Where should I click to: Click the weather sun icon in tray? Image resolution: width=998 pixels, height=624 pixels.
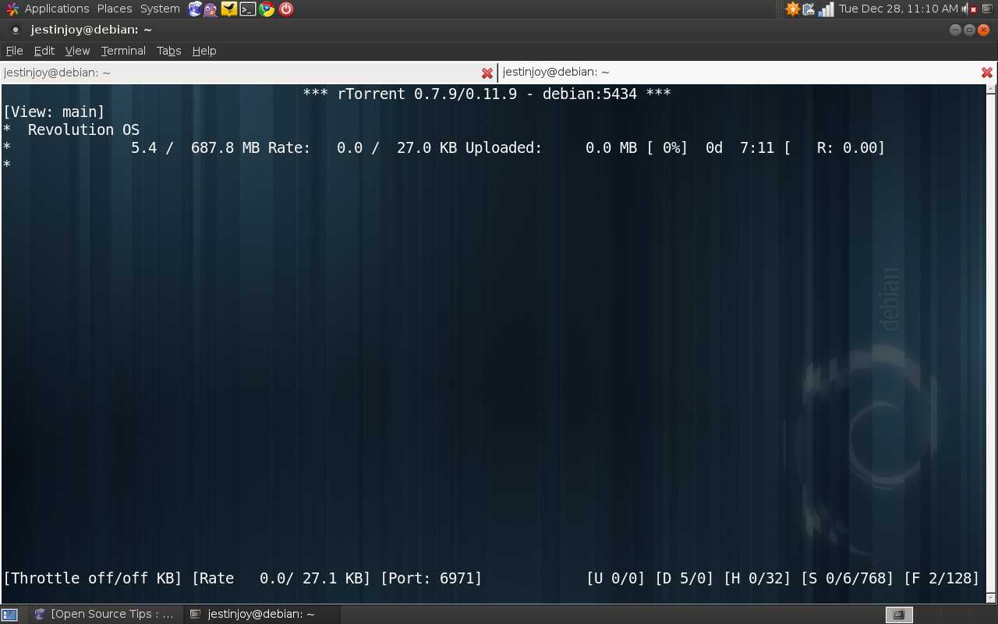792,9
